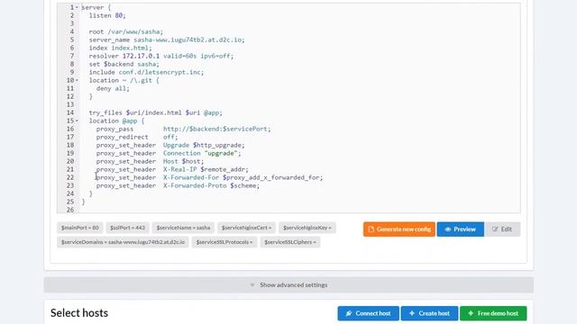Click the document icon on Generate new config

click(371, 229)
